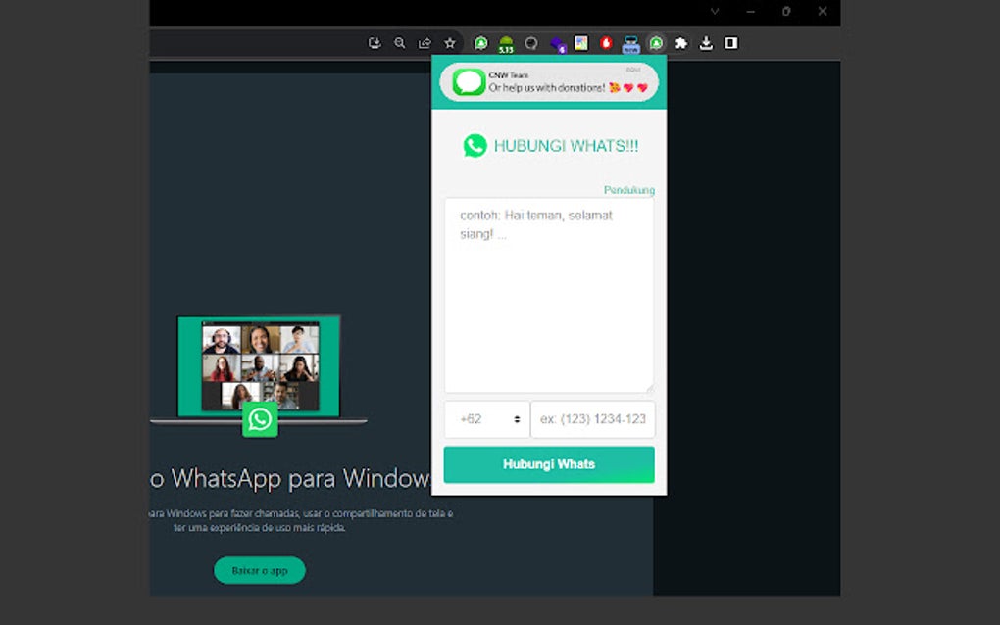Open the browser downloads icon
Viewport: 1000px width, 625px height.
point(706,43)
